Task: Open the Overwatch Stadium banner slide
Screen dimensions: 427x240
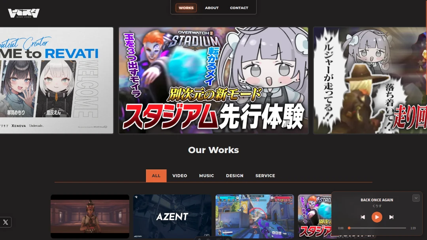Action: coord(213,81)
